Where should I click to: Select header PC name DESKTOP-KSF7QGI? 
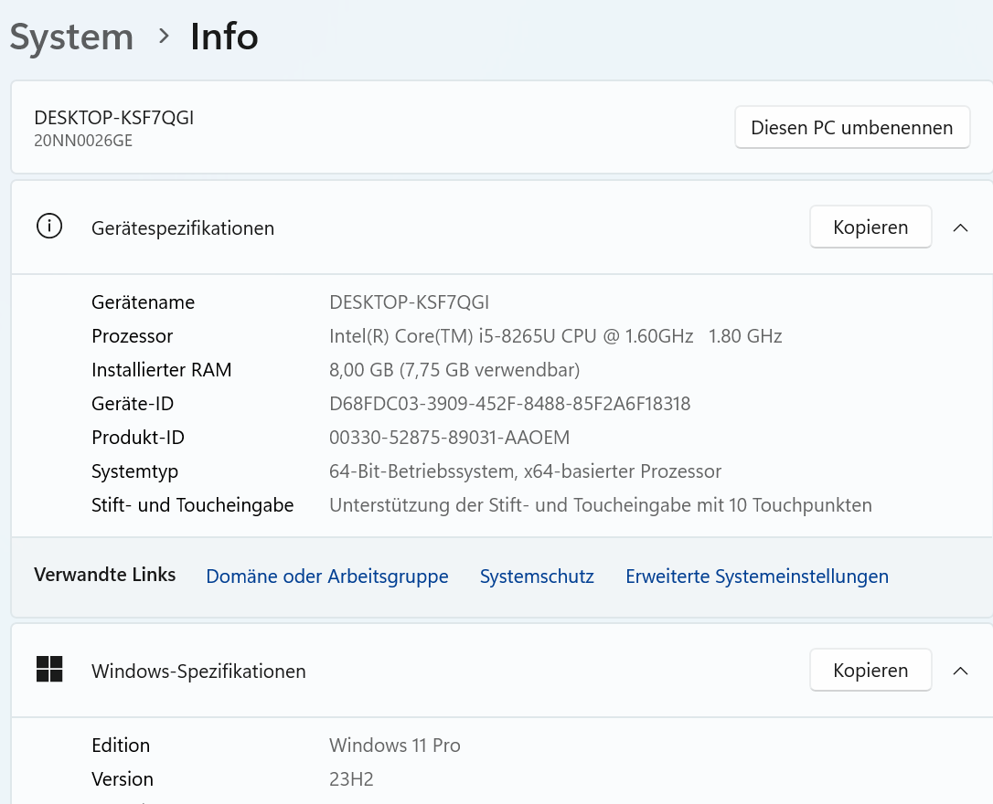(x=114, y=118)
